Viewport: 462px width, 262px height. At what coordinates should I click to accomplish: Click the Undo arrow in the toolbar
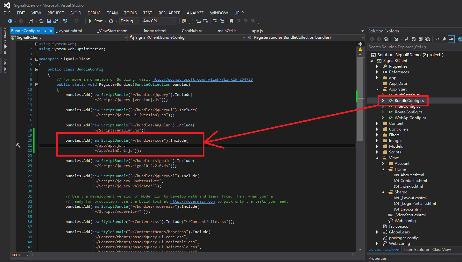(x=65, y=21)
